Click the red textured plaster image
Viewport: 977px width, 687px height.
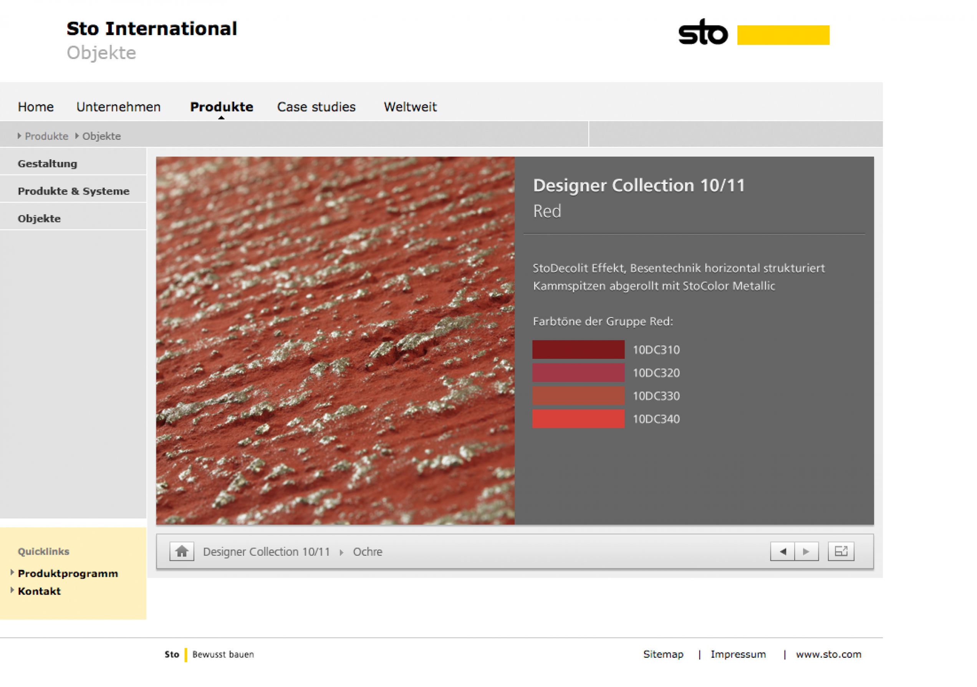335,340
